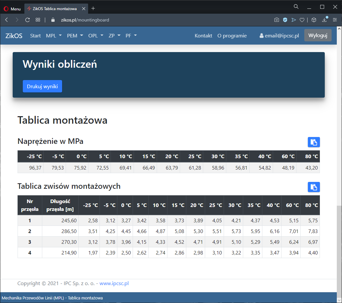The height and width of the screenshot is (303, 342).
Task: Open the browser snapshot camera icon
Action: coord(276,20)
